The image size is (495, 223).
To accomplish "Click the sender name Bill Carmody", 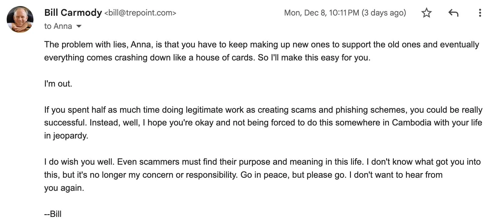I will point(73,13).
